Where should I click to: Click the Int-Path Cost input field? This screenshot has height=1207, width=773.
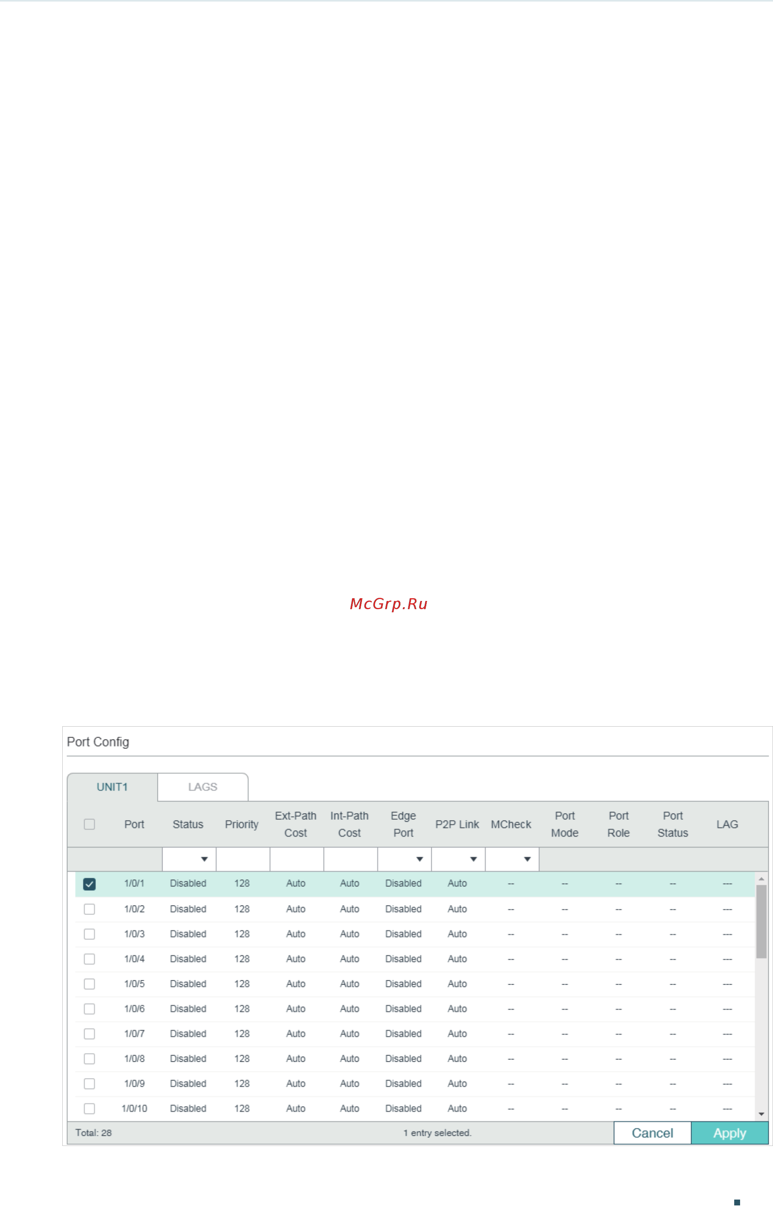pyautogui.click(x=350, y=859)
